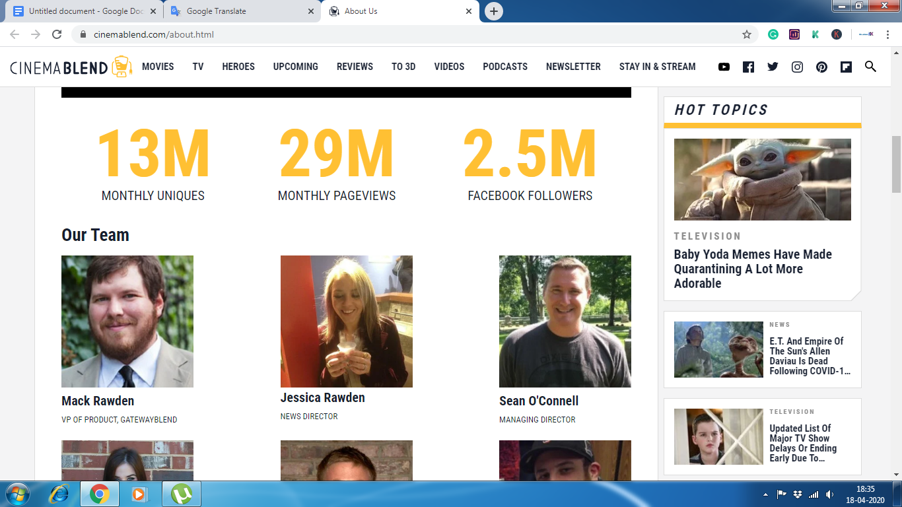Open Updated List Of Major TV Show Delays article
Image resolution: width=902 pixels, height=507 pixels.
pos(803,443)
